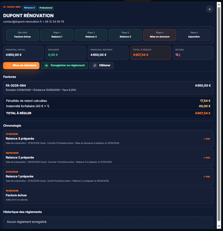Click the Relance 3 préparée title
This screenshot has height=231, width=223.
(x=20, y=139)
